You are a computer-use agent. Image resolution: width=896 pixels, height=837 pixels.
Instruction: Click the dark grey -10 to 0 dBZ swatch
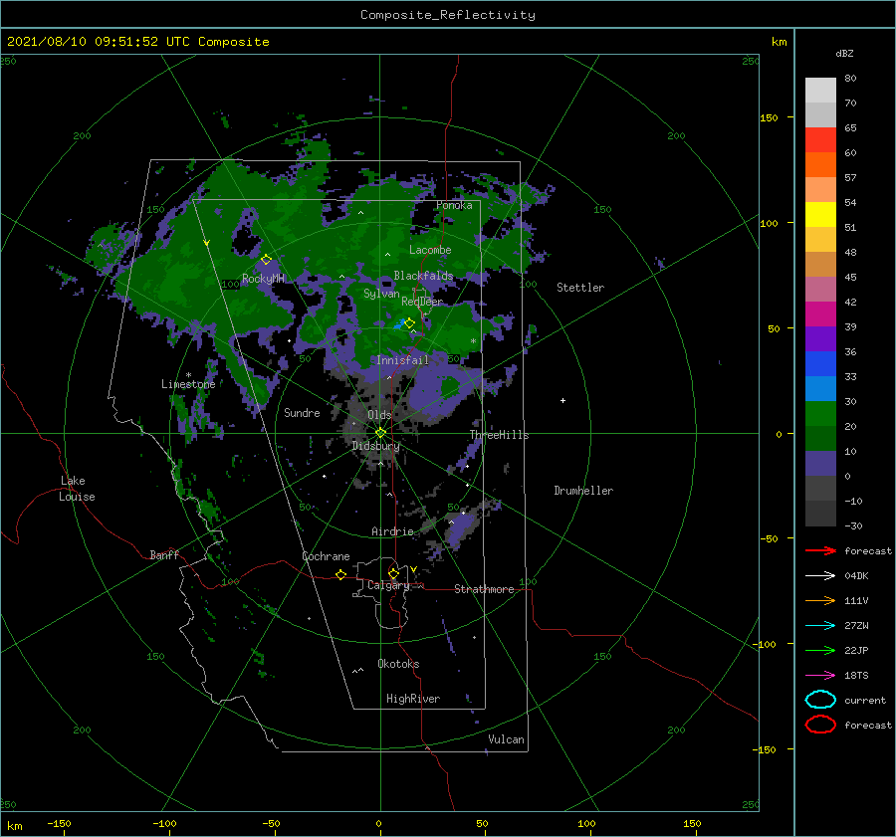click(x=820, y=488)
